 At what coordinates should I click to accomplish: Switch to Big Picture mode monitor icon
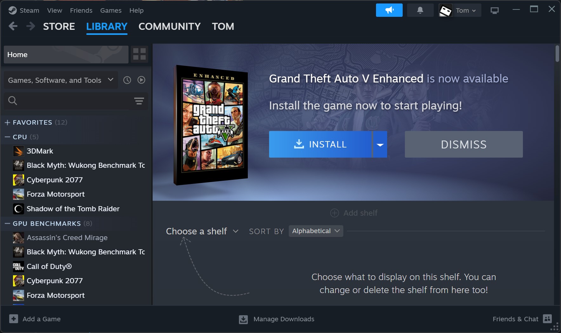(494, 10)
